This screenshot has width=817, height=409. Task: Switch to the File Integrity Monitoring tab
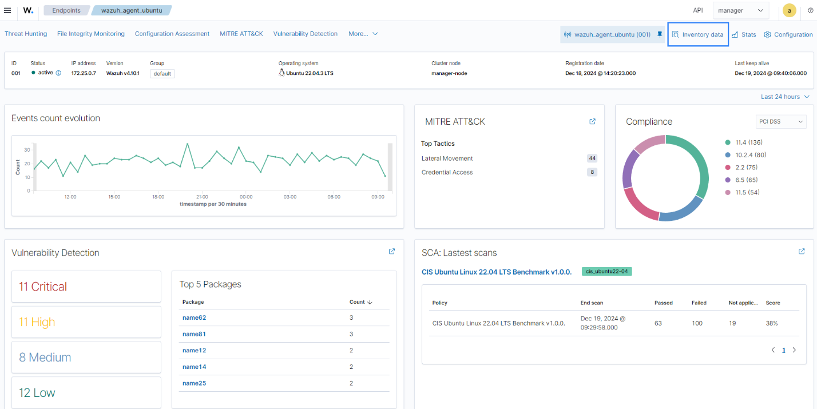pyautogui.click(x=90, y=34)
